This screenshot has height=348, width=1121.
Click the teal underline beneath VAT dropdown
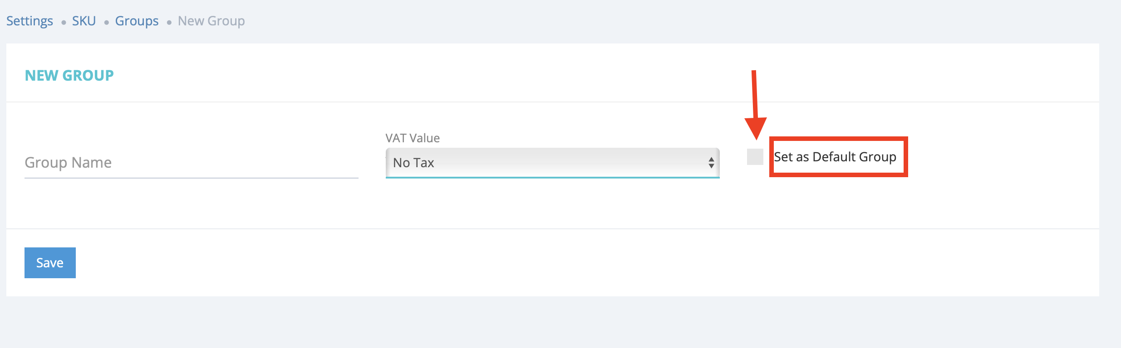[552, 178]
